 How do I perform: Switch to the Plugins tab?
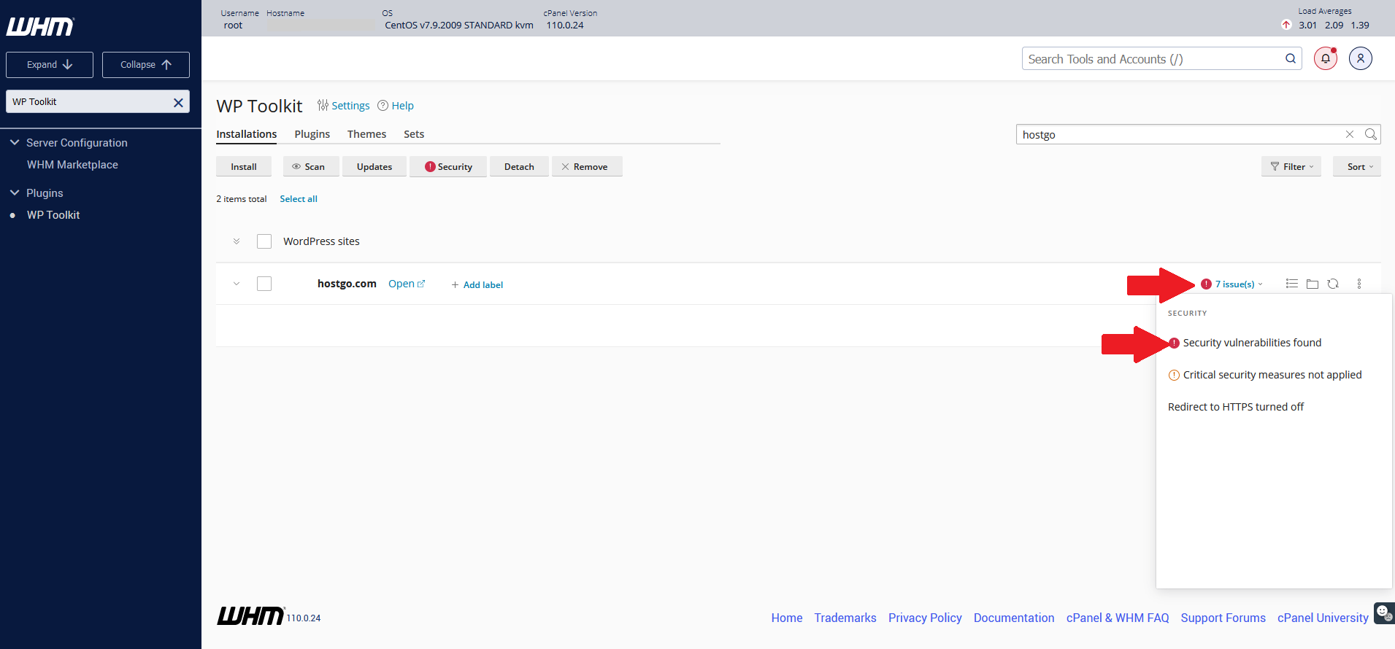[312, 134]
